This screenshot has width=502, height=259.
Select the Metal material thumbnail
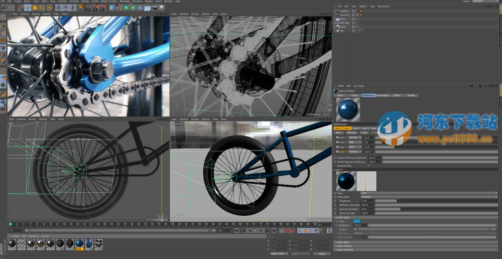79,243
